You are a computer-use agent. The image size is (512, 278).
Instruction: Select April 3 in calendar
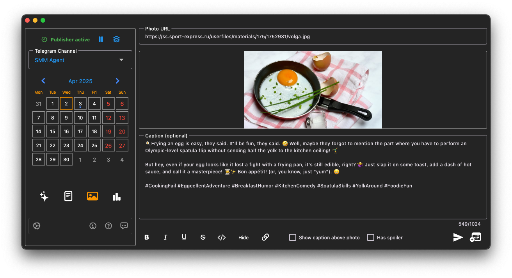point(80,104)
